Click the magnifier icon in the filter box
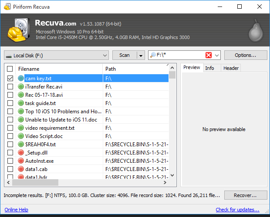This screenshot has width=270, height=217. (x=153, y=55)
